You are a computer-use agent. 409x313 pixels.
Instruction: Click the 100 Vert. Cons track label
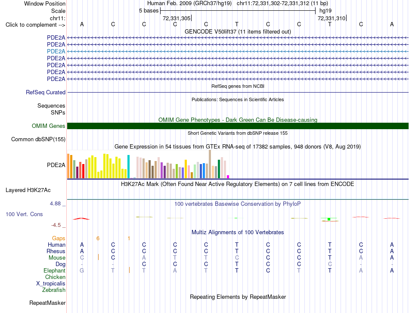pos(24,214)
